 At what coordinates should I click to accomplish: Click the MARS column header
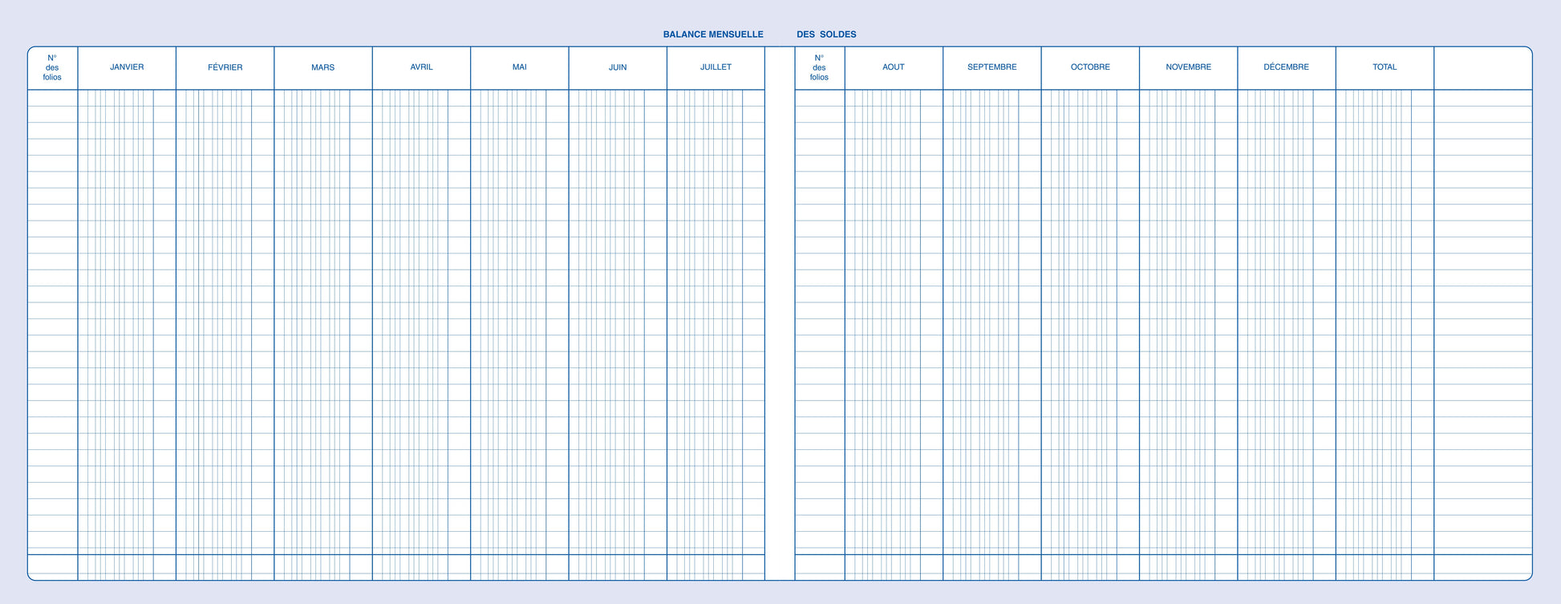[323, 67]
